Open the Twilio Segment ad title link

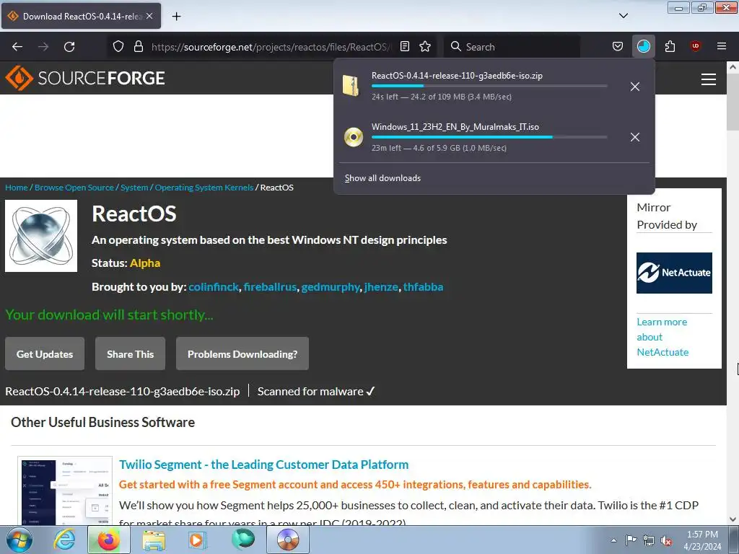[x=264, y=465]
